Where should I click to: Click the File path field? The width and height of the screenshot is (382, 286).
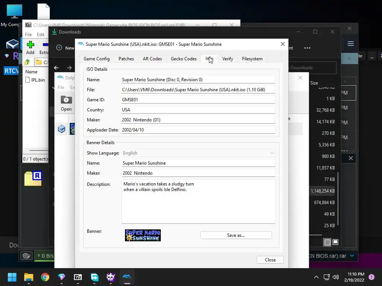pyautogui.click(x=198, y=89)
